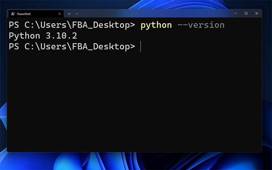Click the "PS" prefix on the first line
The height and width of the screenshot is (170, 272).
tap(14, 25)
